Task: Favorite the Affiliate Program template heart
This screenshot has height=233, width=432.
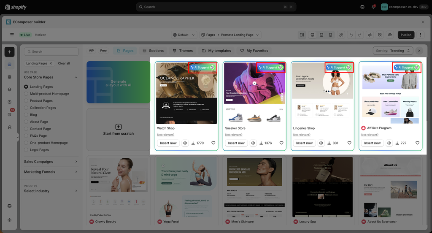Action: (x=417, y=143)
